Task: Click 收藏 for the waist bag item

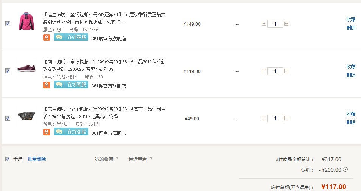Action: point(351,114)
